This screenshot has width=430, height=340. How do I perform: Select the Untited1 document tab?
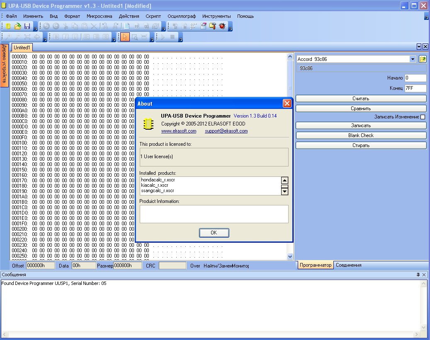[22, 47]
